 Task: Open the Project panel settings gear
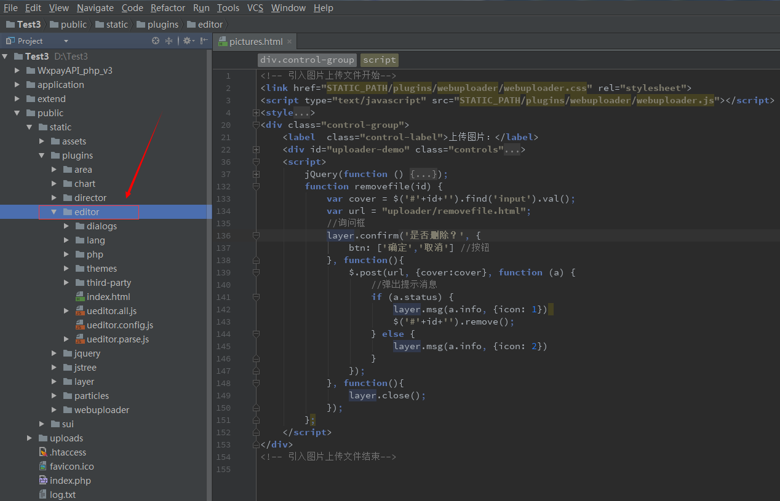coord(187,41)
